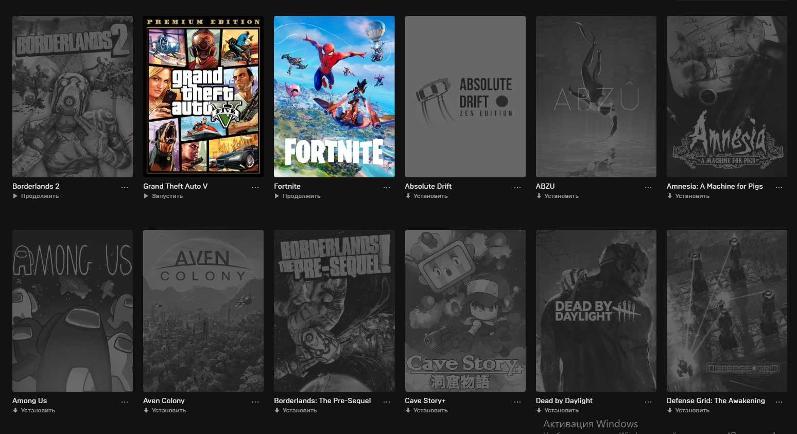This screenshot has height=434, width=797.
Task: Click the 'Dead by Daylight' title text
Action: pos(564,400)
